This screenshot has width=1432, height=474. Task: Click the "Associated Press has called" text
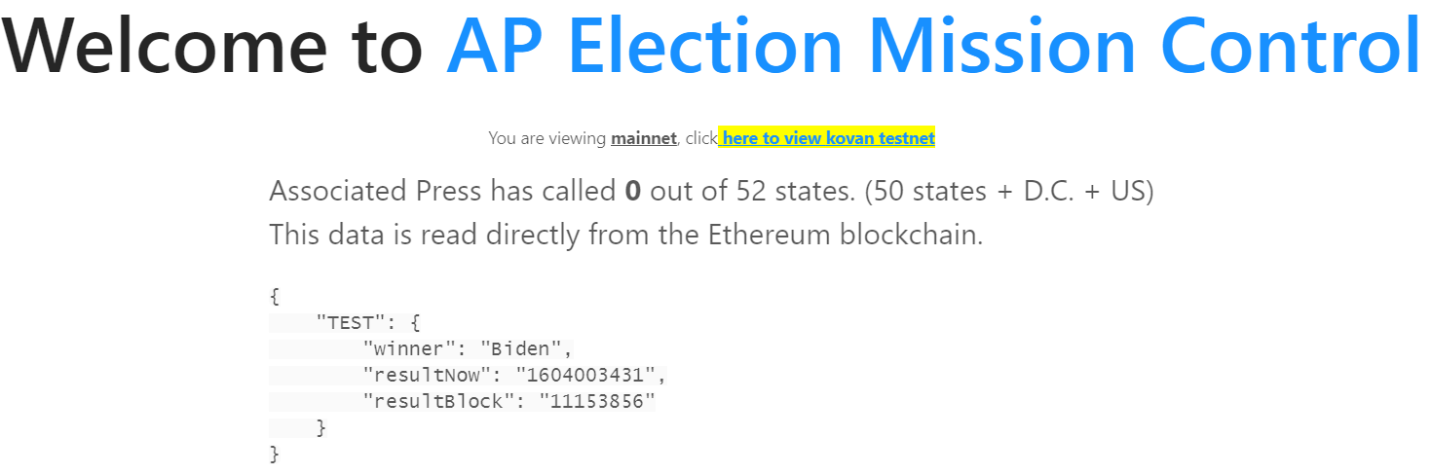(443, 191)
